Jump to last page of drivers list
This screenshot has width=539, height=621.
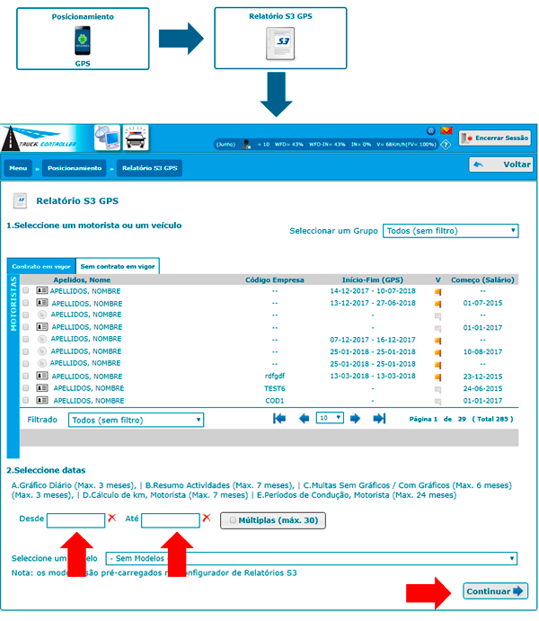pyautogui.click(x=379, y=419)
